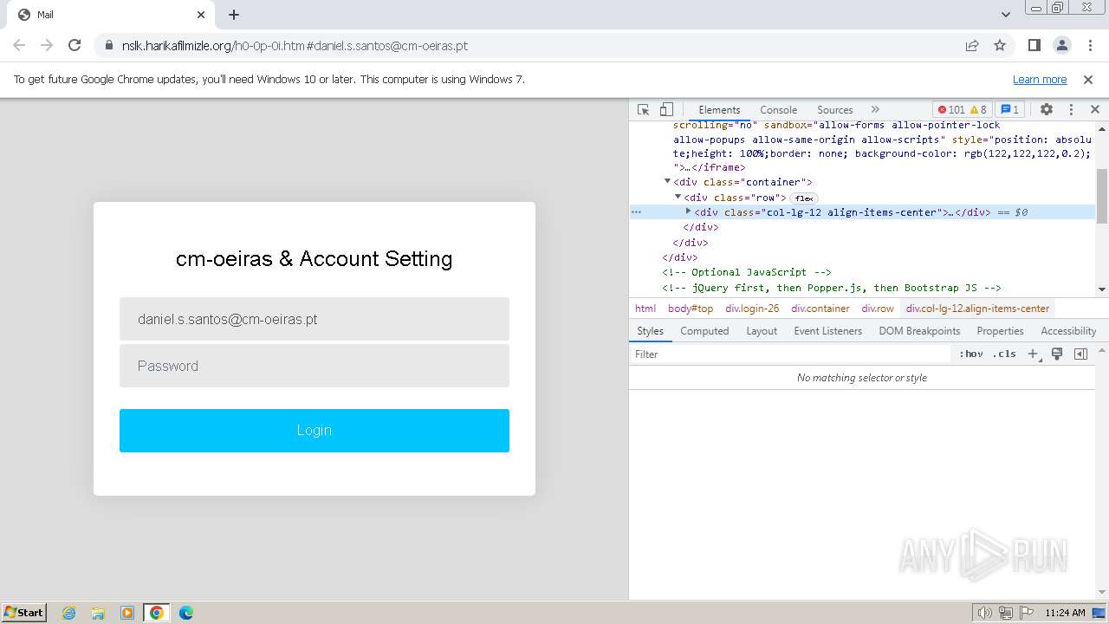This screenshot has height=624, width=1109.
Task: Show more DevTools tabs chevron
Action: 875,110
